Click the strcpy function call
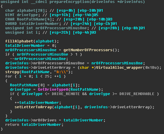Viewport: 164px width, 134px height. click(12, 72)
